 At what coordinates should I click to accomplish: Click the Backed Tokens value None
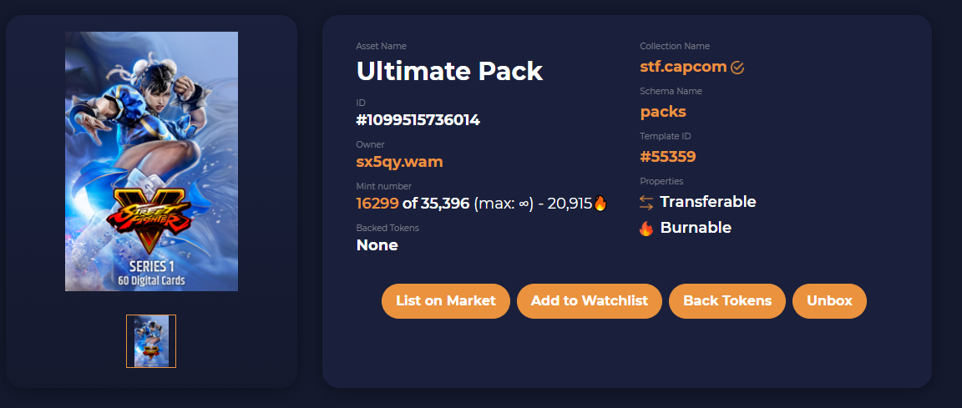[377, 245]
